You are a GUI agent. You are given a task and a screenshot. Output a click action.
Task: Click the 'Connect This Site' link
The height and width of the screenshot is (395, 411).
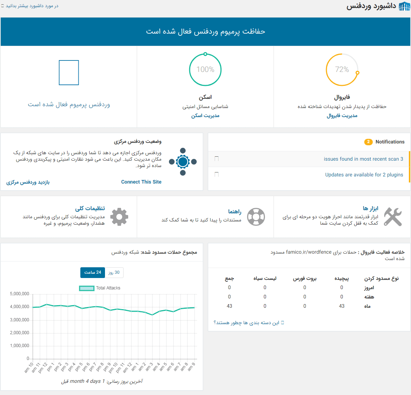pyautogui.click(x=141, y=182)
